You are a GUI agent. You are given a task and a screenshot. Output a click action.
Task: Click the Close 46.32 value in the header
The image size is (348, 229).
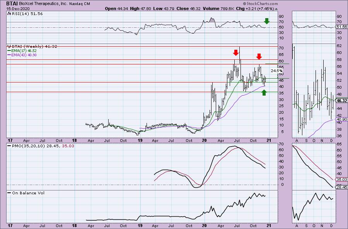[188, 8]
